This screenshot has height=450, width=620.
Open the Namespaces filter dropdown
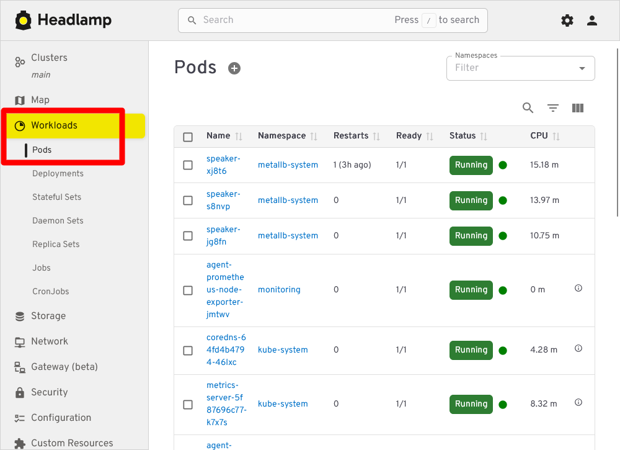[582, 68]
